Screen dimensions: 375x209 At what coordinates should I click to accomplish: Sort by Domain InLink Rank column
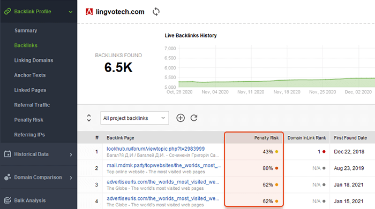[x=306, y=138]
